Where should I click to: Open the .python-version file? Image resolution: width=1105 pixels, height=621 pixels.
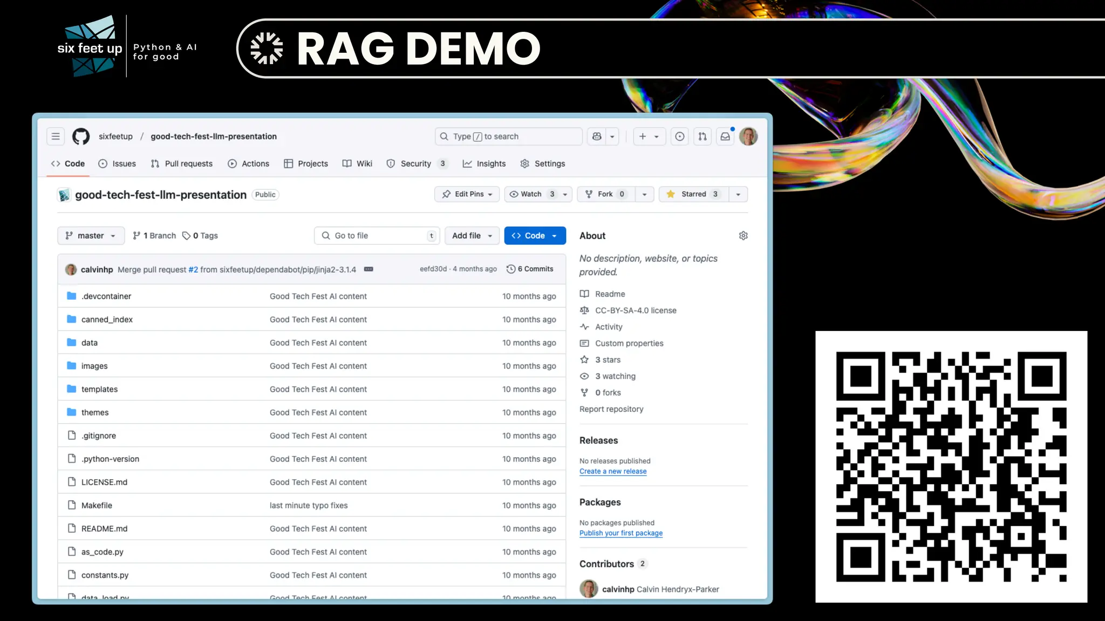pos(110,459)
